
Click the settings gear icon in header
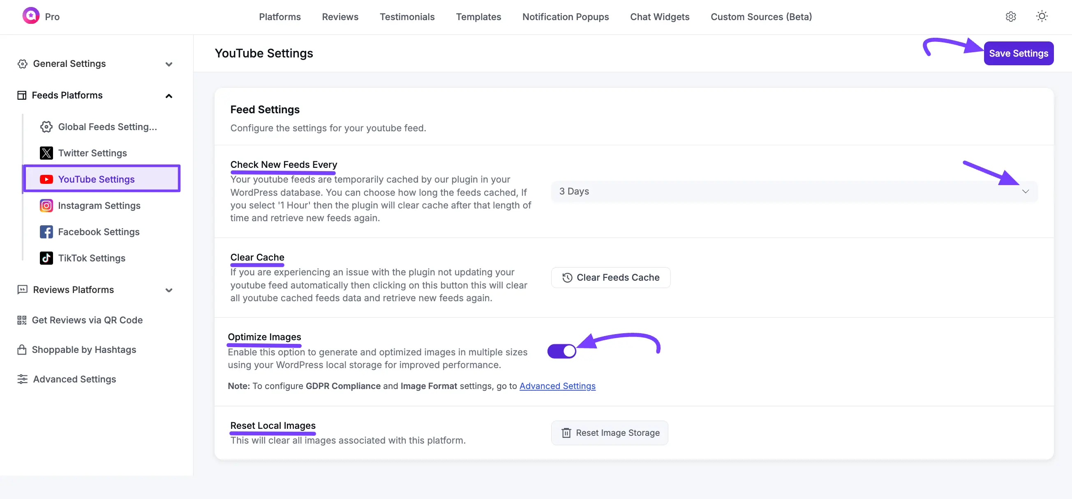tap(1011, 16)
